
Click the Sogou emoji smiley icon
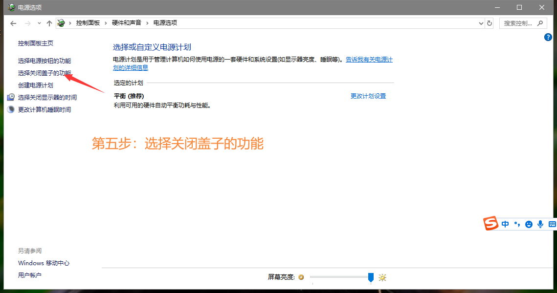click(x=529, y=224)
